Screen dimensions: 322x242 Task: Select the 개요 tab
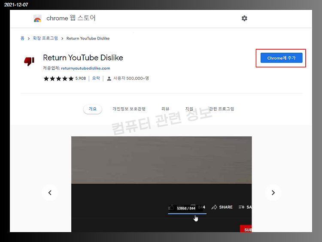coord(93,109)
